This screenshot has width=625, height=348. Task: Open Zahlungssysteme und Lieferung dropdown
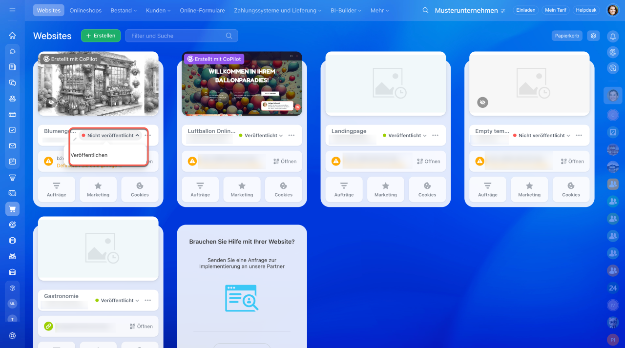coord(278,10)
